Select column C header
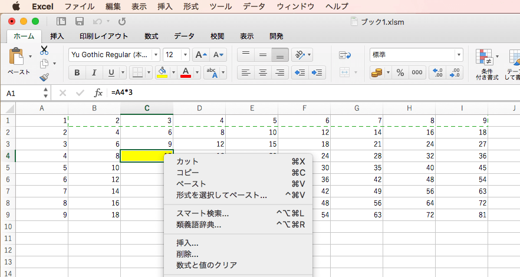This screenshot has height=277, width=520. click(x=147, y=108)
